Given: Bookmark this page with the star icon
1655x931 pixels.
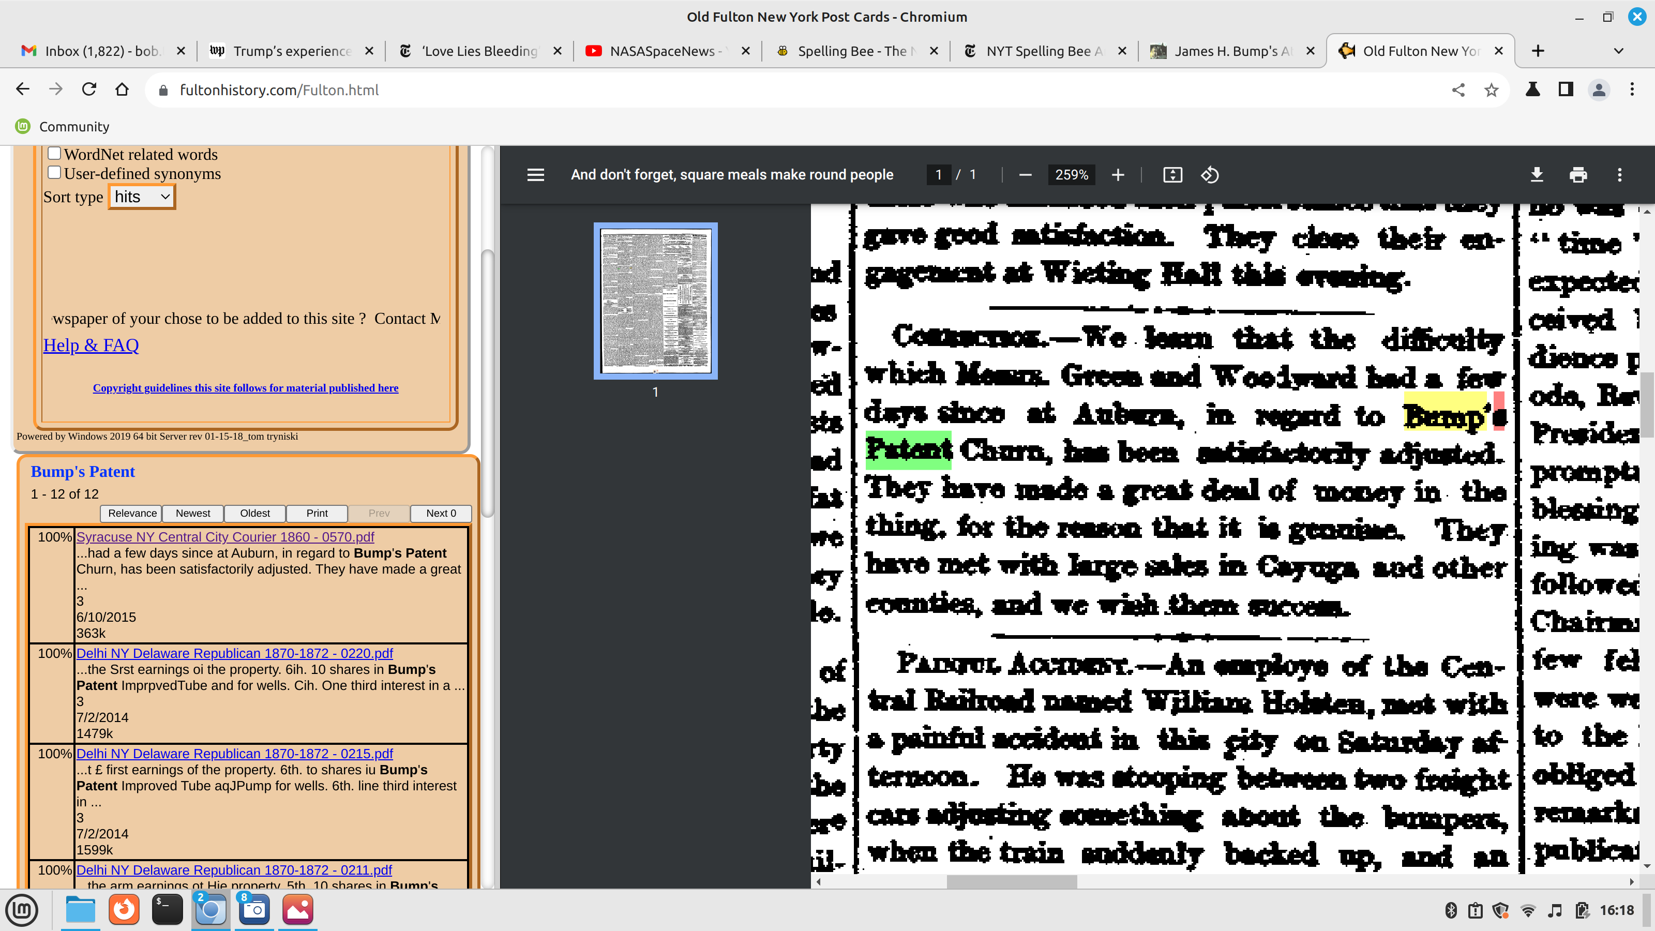Looking at the screenshot, I should click(x=1491, y=90).
